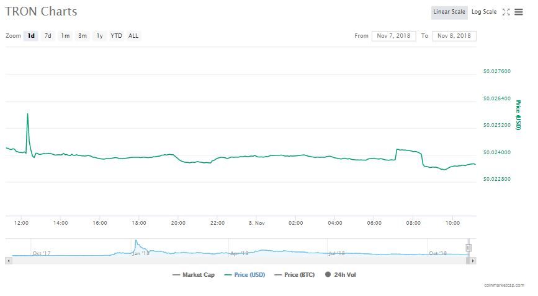Grab the navigator range handle
The height and width of the screenshot is (296, 538).
point(469,248)
